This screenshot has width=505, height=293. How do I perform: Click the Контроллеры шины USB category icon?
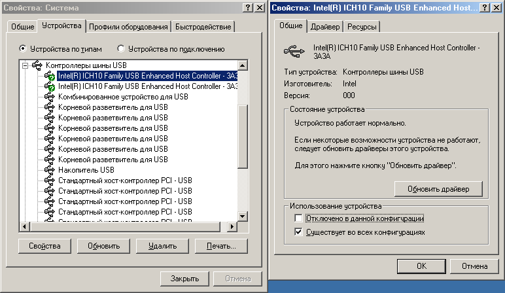click(x=38, y=65)
